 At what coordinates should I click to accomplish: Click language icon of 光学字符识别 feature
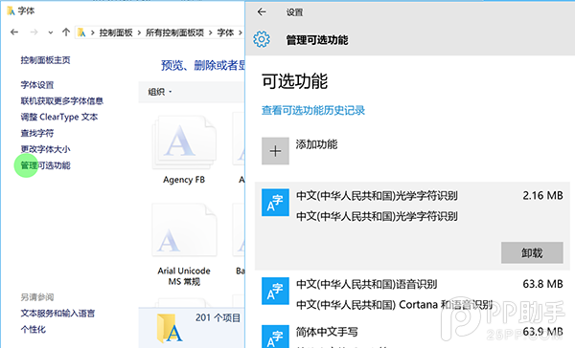(275, 203)
